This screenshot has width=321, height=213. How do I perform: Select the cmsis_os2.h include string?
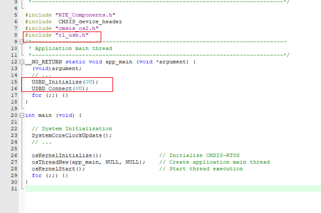click(x=76, y=28)
